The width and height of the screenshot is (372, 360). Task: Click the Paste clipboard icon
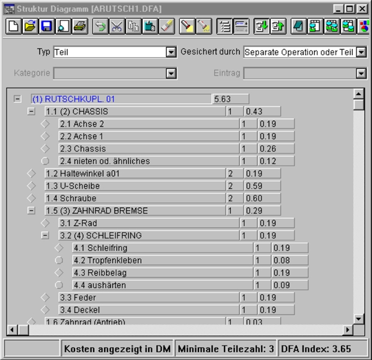150,26
